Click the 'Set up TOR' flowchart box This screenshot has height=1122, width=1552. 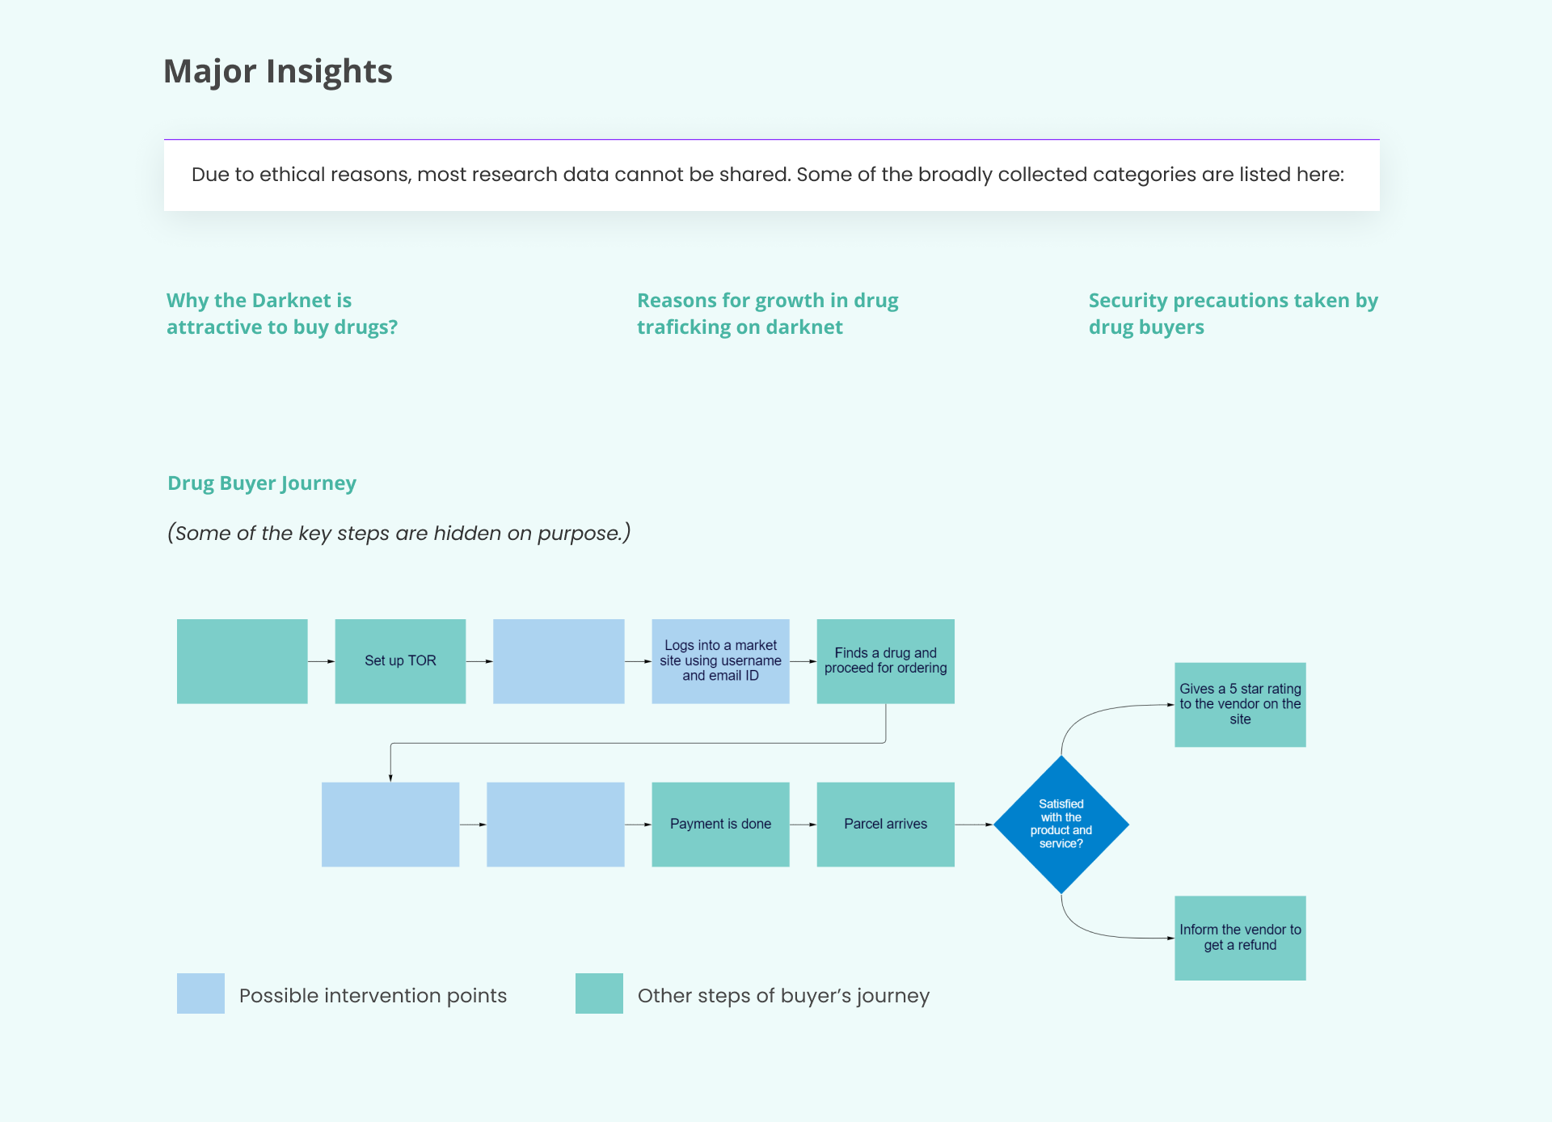click(400, 661)
